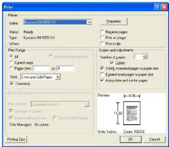169x147 pixels.
Task: Select the Pages from radio button
Action: [x=11, y=68]
